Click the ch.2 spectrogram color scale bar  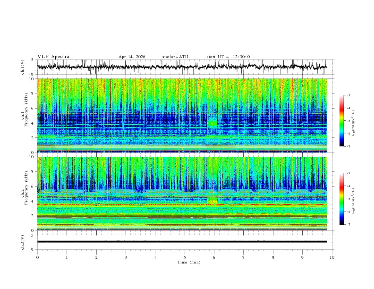coord(341,199)
